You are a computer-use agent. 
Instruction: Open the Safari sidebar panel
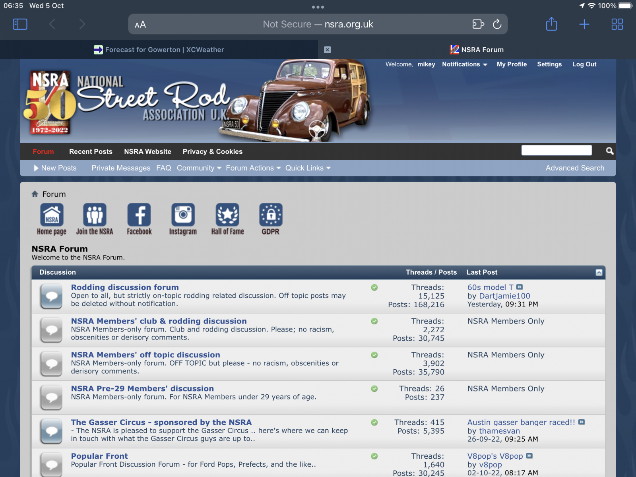coord(20,24)
